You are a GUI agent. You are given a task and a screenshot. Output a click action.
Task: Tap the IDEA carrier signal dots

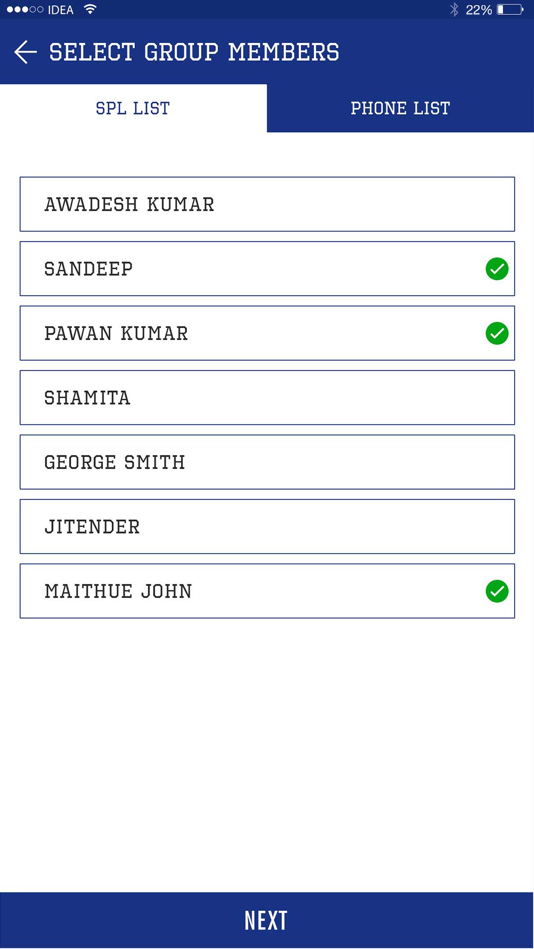[x=25, y=9]
